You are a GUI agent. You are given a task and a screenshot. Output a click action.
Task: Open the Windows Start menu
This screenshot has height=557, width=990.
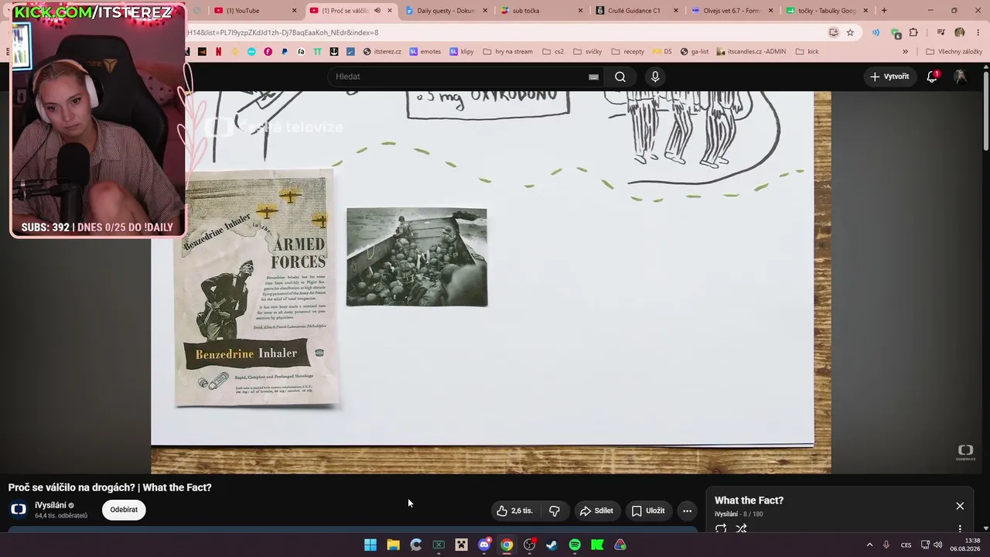[x=370, y=545]
